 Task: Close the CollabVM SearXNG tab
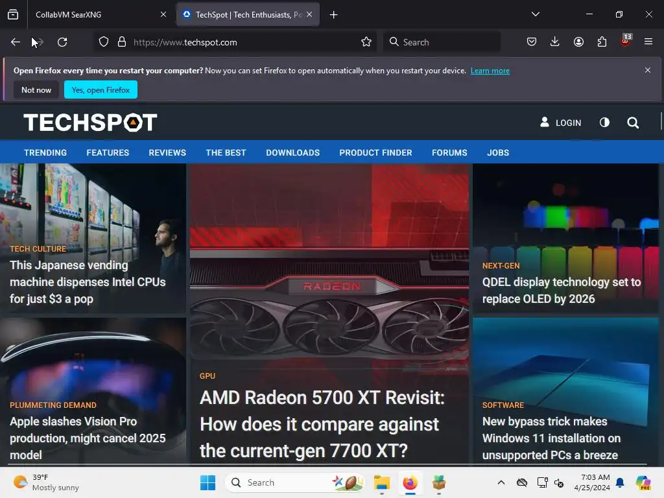point(163,14)
